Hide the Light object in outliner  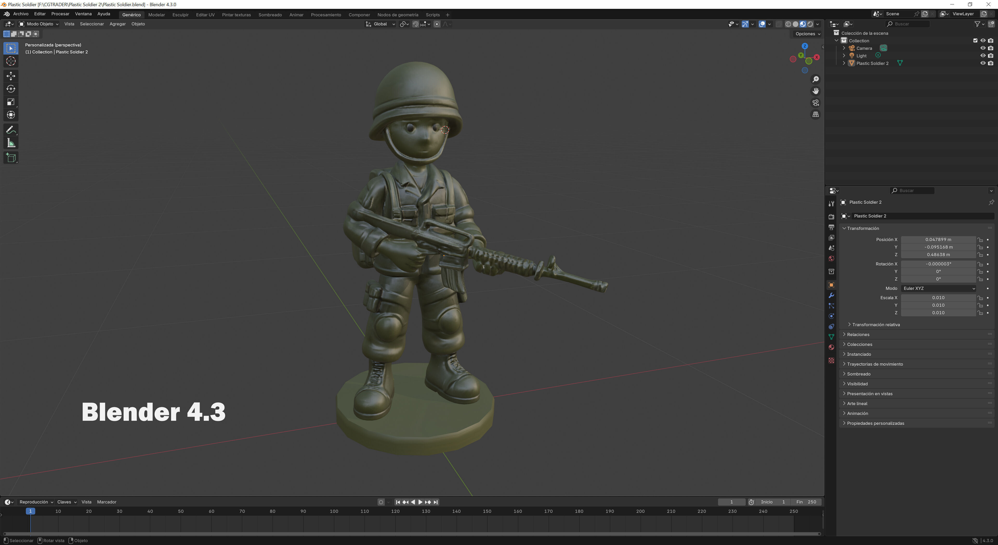click(982, 56)
